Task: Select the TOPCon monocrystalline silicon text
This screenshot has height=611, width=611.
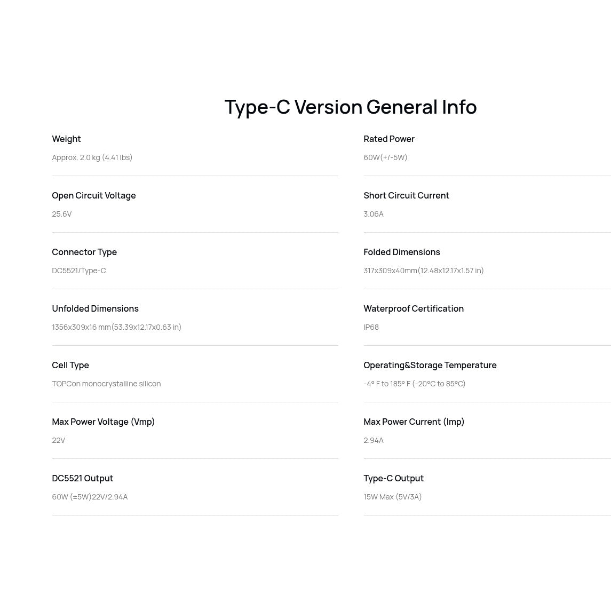Action: (106, 384)
